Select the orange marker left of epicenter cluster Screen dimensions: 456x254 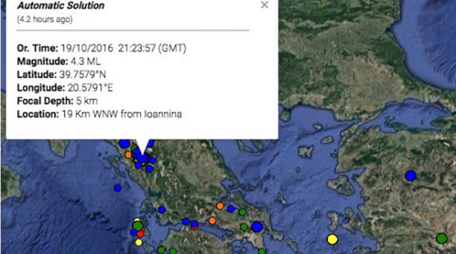pyautogui.click(x=128, y=155)
